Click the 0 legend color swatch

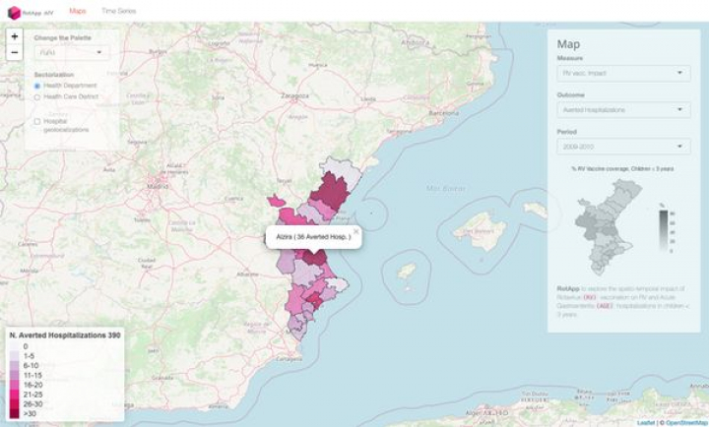tap(15, 347)
